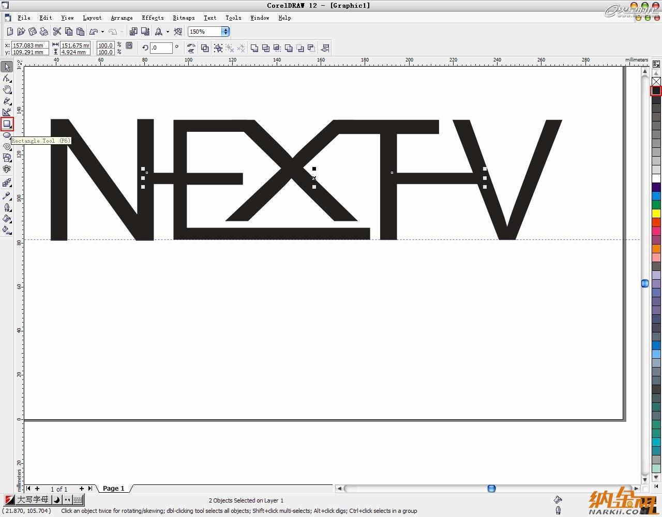Open Align and Distribute dialog
662x517 pixels.
pyautogui.click(x=325, y=48)
